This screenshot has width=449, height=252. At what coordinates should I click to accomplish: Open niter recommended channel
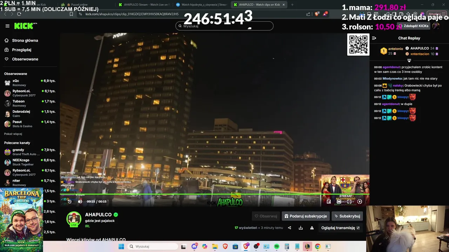(x=30, y=183)
